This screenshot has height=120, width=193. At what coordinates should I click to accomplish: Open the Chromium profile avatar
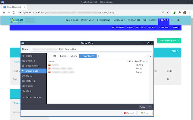[x=185, y=13]
